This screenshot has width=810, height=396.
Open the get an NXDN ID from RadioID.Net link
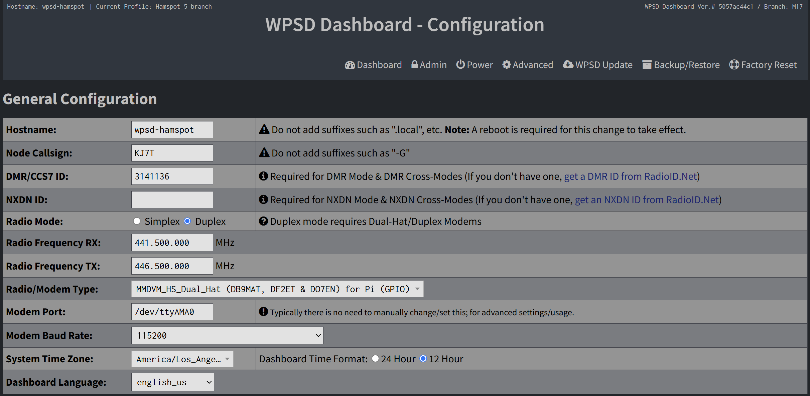(646, 200)
